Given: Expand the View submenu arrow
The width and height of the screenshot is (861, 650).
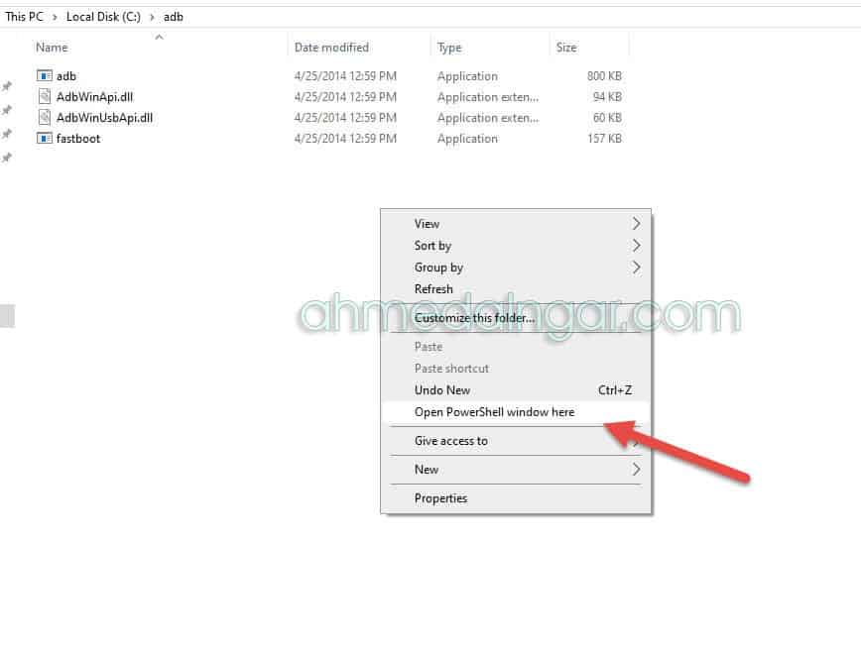Looking at the screenshot, I should [637, 224].
